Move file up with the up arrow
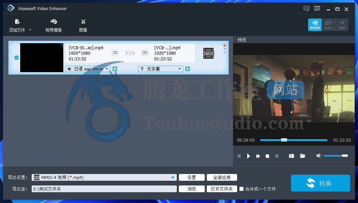Screen dimensions: 358x203 click(225, 49)
